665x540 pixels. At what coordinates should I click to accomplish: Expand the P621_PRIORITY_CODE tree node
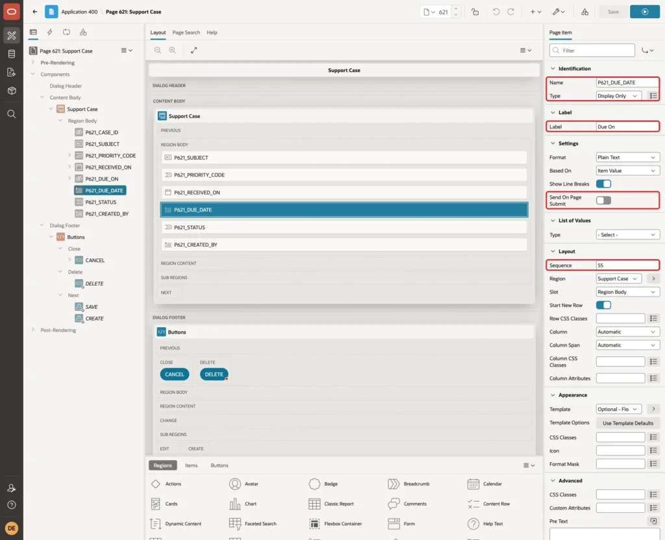pos(69,156)
